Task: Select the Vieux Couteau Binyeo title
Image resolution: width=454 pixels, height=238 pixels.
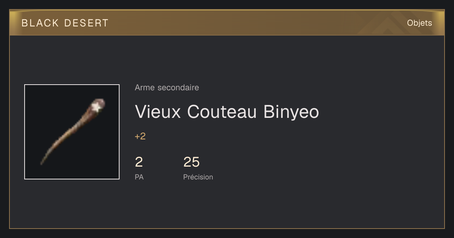Action: [227, 111]
